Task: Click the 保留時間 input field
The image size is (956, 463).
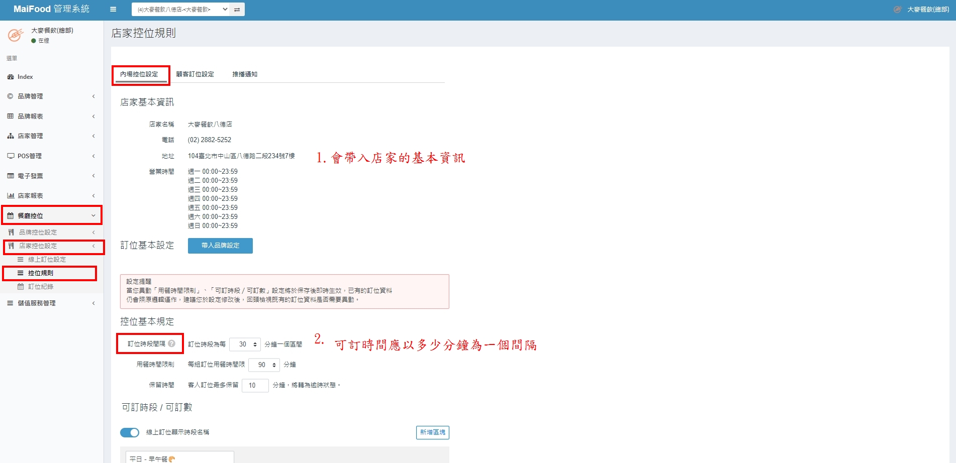Action: [255, 386]
